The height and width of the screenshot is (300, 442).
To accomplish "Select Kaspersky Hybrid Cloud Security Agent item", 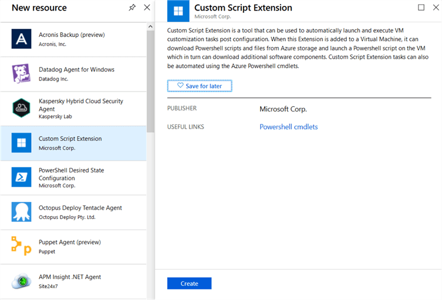I will coord(73,109).
